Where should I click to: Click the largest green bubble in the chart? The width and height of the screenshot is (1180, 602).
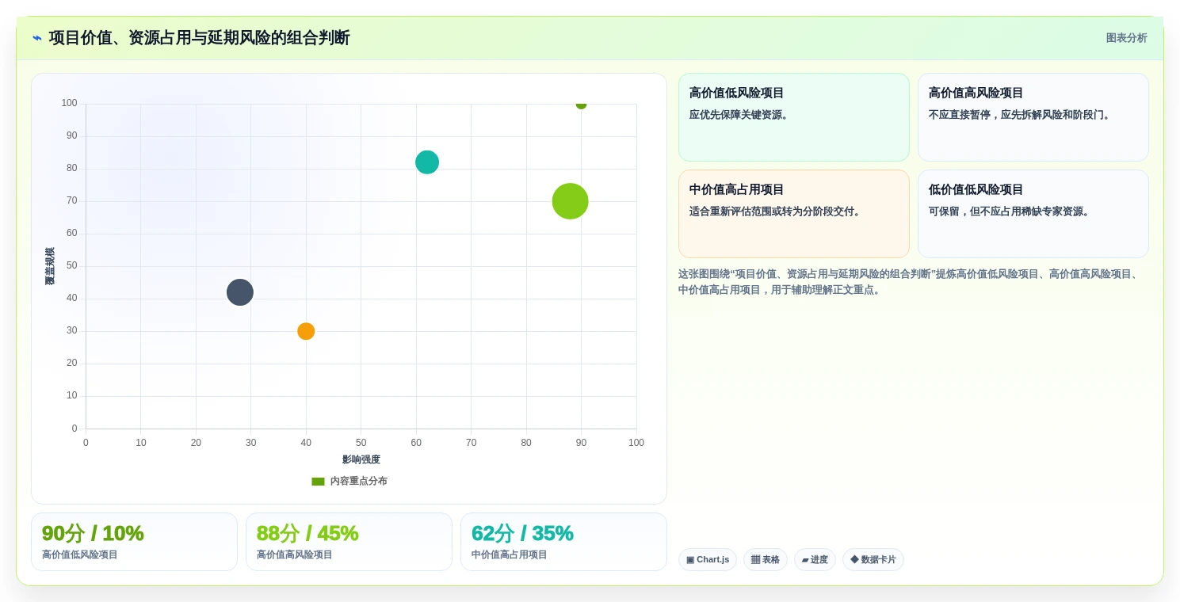pyautogui.click(x=570, y=201)
